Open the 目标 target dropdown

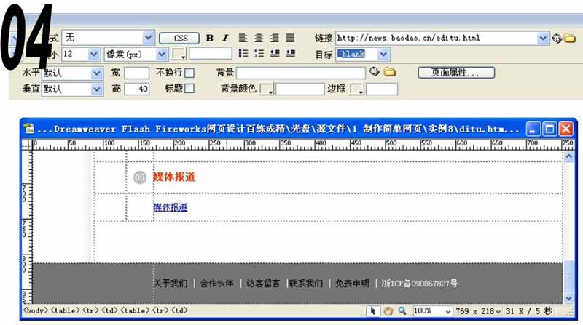(x=383, y=54)
